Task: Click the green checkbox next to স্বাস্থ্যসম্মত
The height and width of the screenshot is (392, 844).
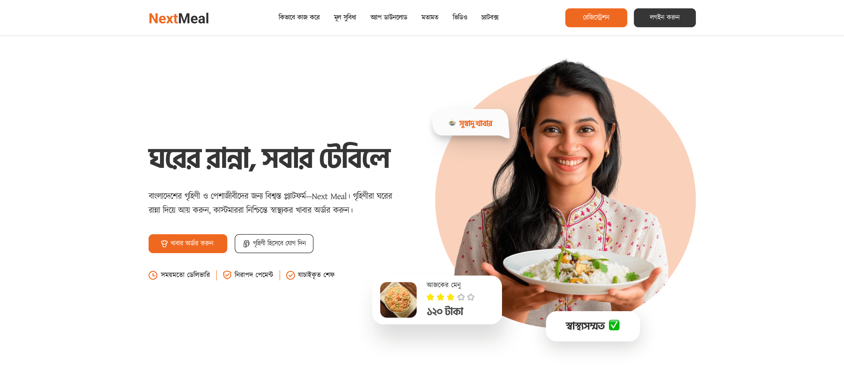Action: 614,325
